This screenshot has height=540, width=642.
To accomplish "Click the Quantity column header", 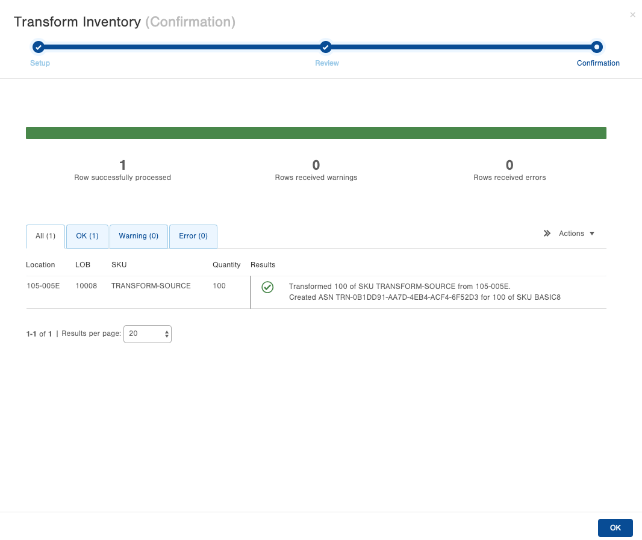I will pyautogui.click(x=226, y=265).
